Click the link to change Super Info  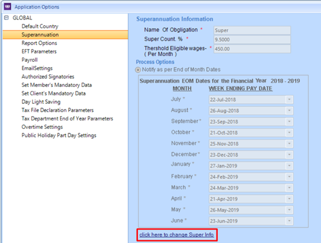pos(177,235)
